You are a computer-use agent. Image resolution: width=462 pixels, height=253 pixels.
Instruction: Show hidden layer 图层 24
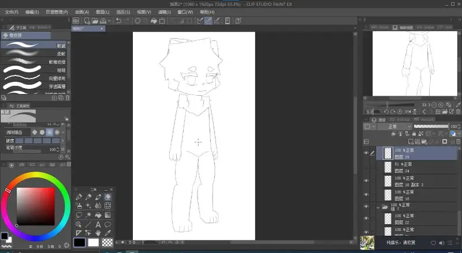[x=366, y=167]
